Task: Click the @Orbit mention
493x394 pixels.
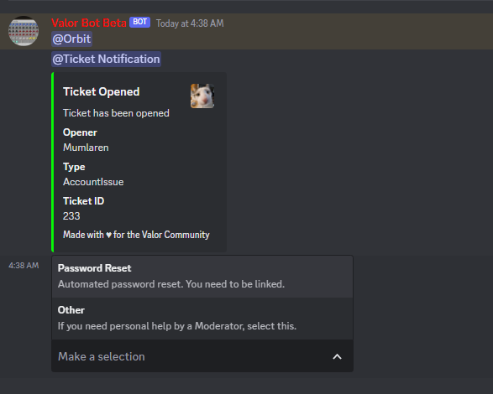Action: [71, 39]
